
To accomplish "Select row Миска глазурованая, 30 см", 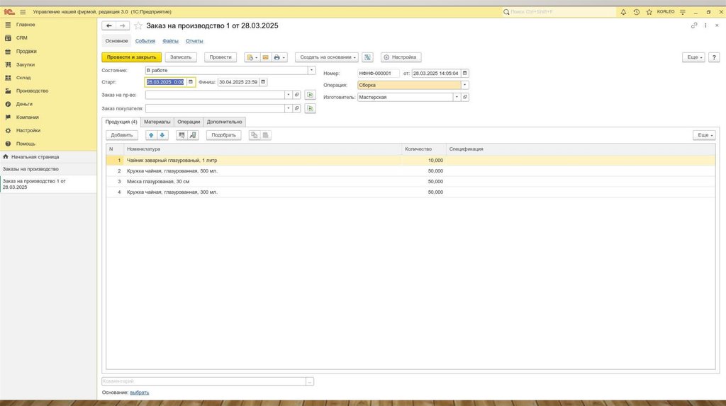I will (411, 182).
